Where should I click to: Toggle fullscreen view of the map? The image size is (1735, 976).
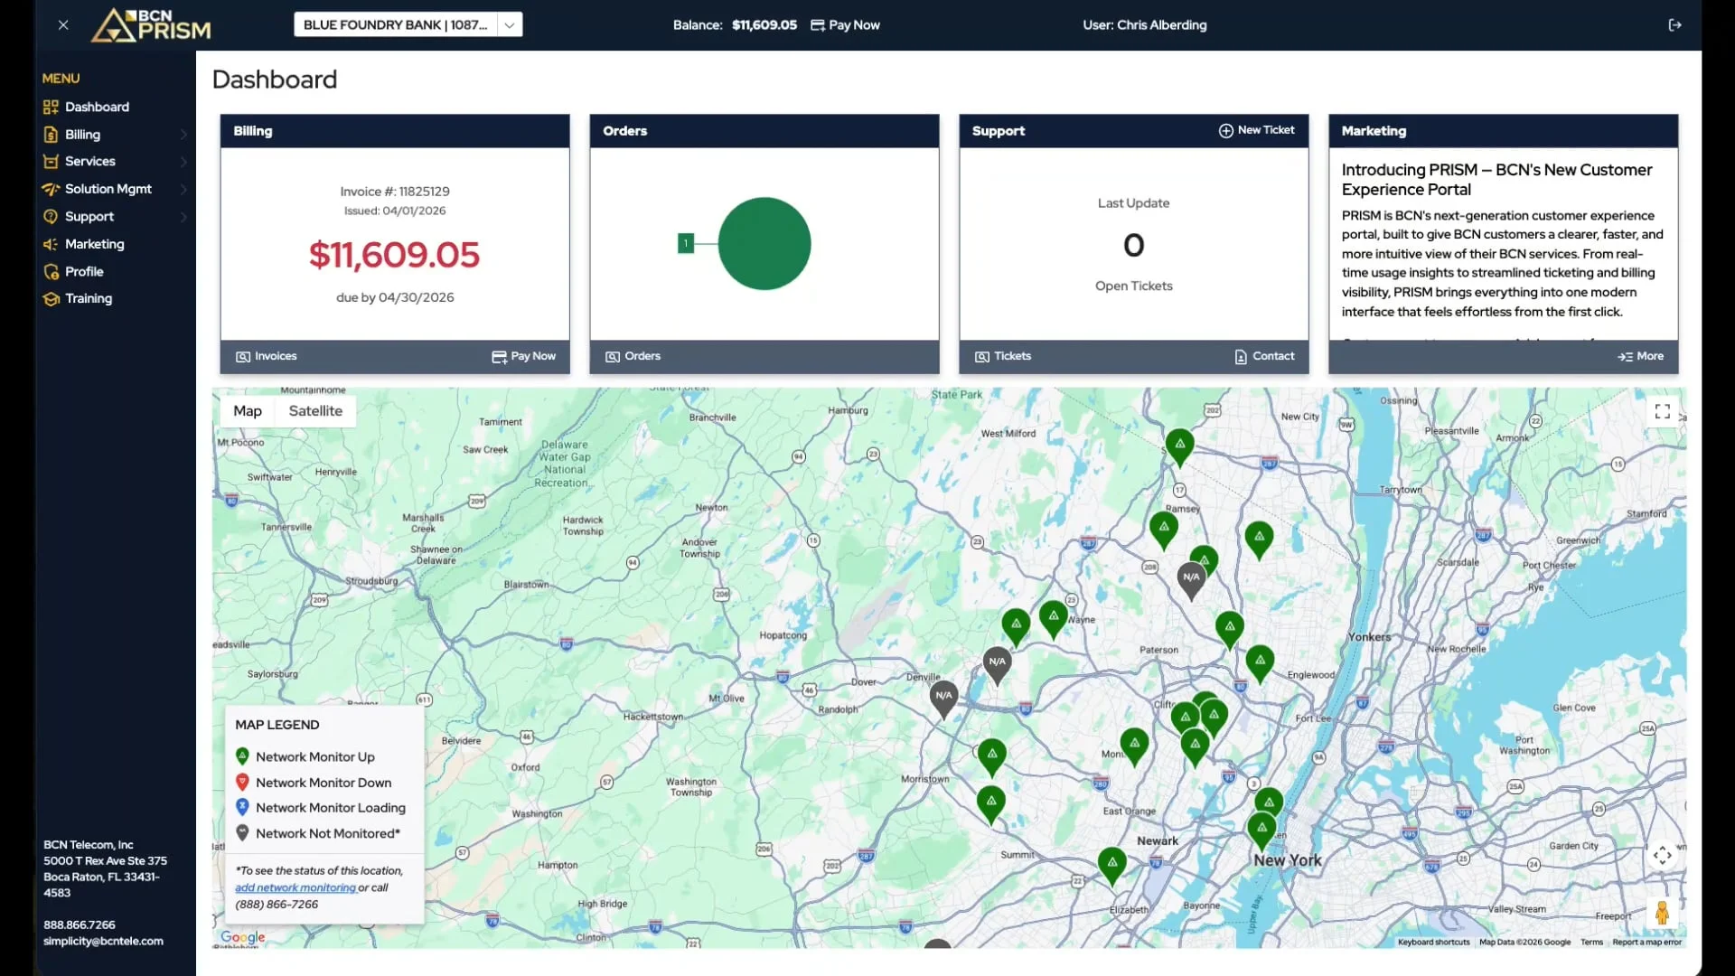point(1663,412)
